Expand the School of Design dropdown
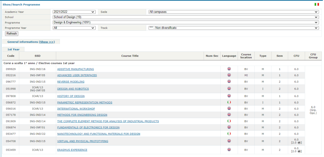The width and height of the screenshot is (324, 157). pos(185,17)
